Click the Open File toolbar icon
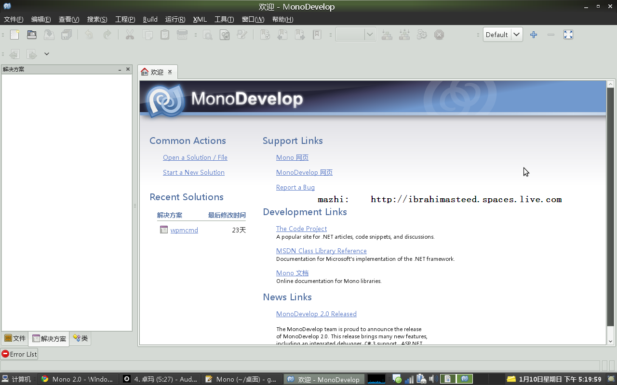 pos(32,35)
